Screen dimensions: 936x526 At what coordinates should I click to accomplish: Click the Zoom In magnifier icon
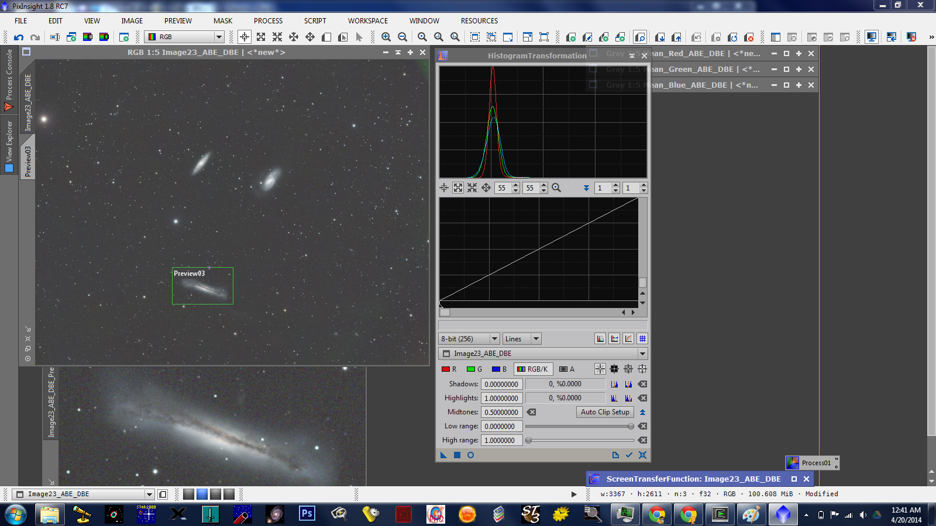pos(386,37)
